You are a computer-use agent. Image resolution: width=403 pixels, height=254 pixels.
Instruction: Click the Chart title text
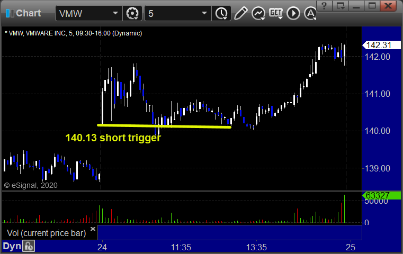[28, 13]
